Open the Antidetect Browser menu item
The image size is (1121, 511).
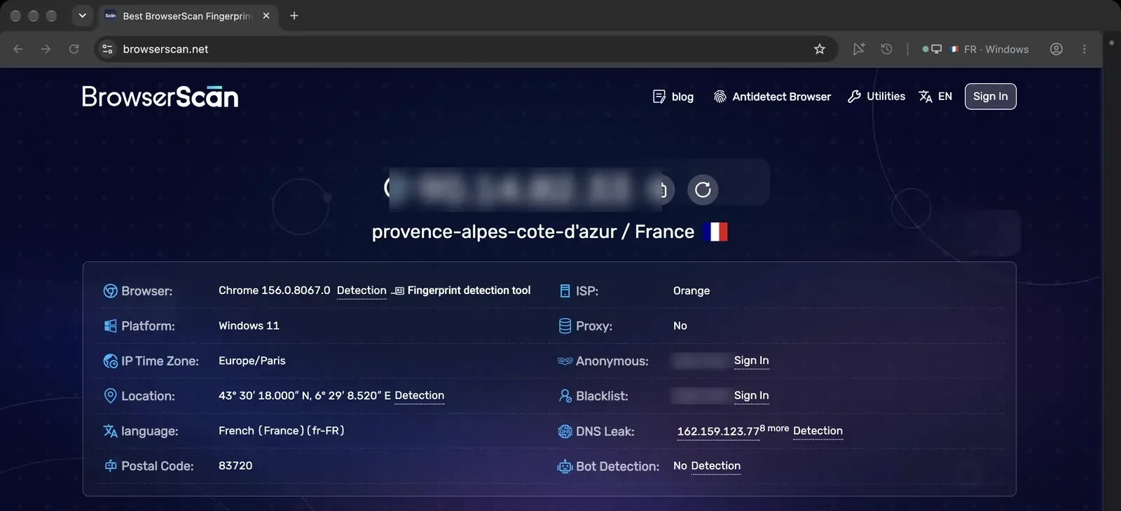click(x=772, y=97)
